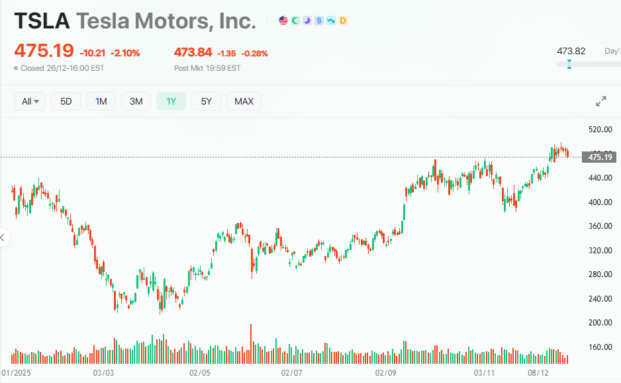Switch chart to 1M range
621x383 pixels.
click(x=101, y=101)
